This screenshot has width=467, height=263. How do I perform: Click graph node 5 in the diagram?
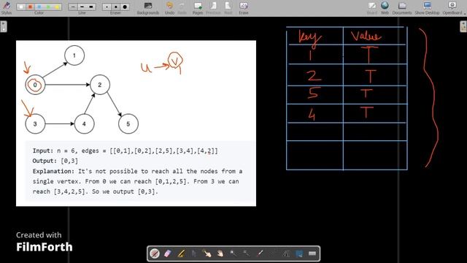click(128, 123)
